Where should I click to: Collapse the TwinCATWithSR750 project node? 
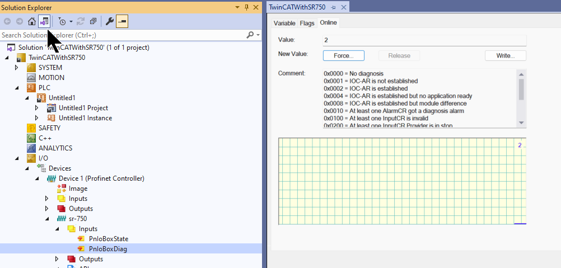(7, 58)
